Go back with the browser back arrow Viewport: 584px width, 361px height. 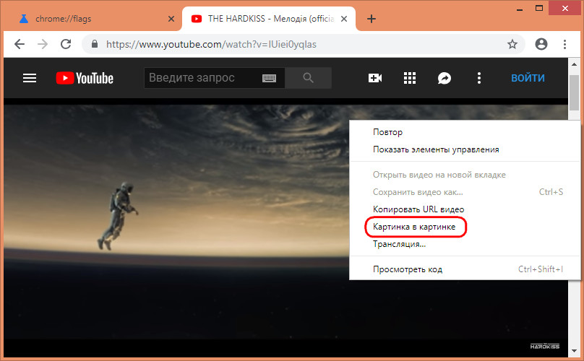[x=20, y=44]
